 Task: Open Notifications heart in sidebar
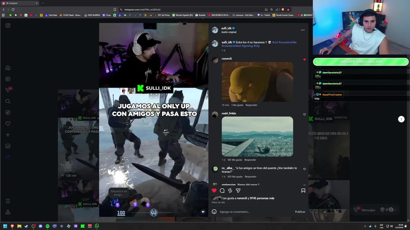coord(8,124)
